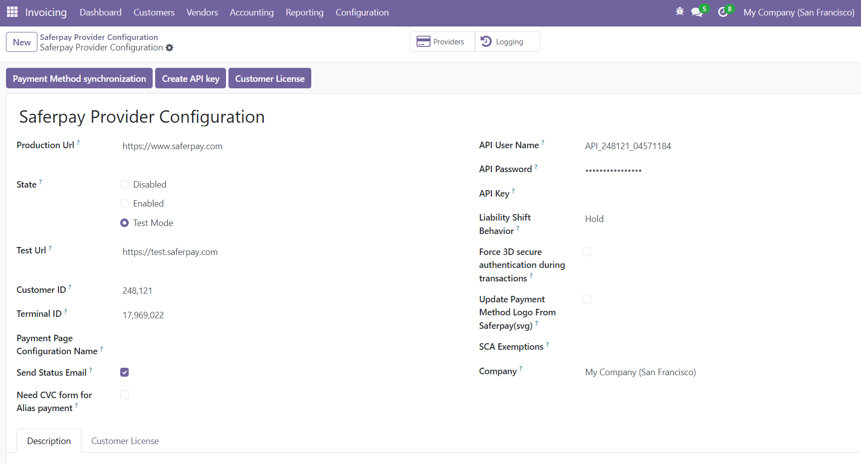This screenshot has height=464, width=861.
Task: Open the apps grid menu
Action: pos(12,12)
